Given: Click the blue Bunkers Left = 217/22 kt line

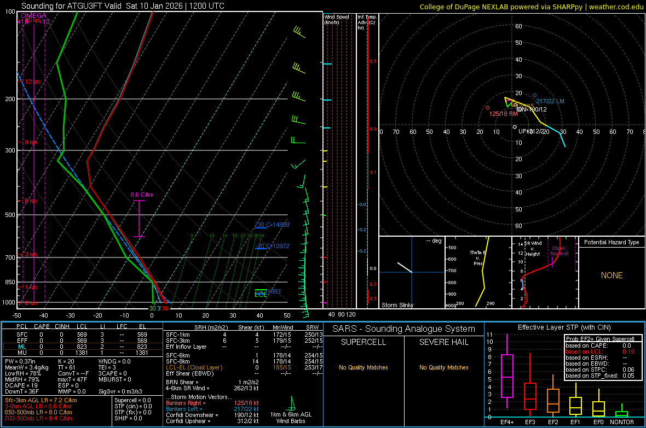Looking at the screenshot, I should pos(212,409).
